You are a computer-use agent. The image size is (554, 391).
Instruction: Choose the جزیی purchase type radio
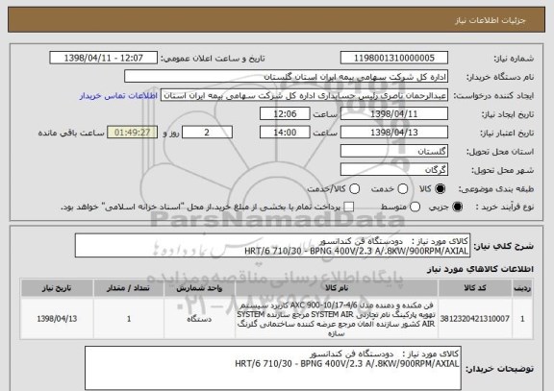click(x=457, y=207)
